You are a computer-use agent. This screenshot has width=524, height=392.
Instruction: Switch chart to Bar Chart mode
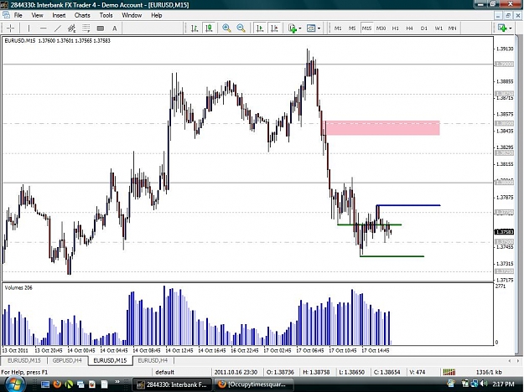[195, 28]
